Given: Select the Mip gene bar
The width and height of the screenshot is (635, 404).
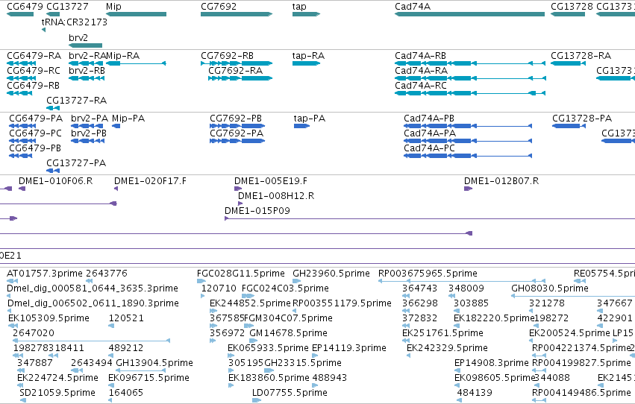Looking at the screenshot, I should tap(136, 14).
